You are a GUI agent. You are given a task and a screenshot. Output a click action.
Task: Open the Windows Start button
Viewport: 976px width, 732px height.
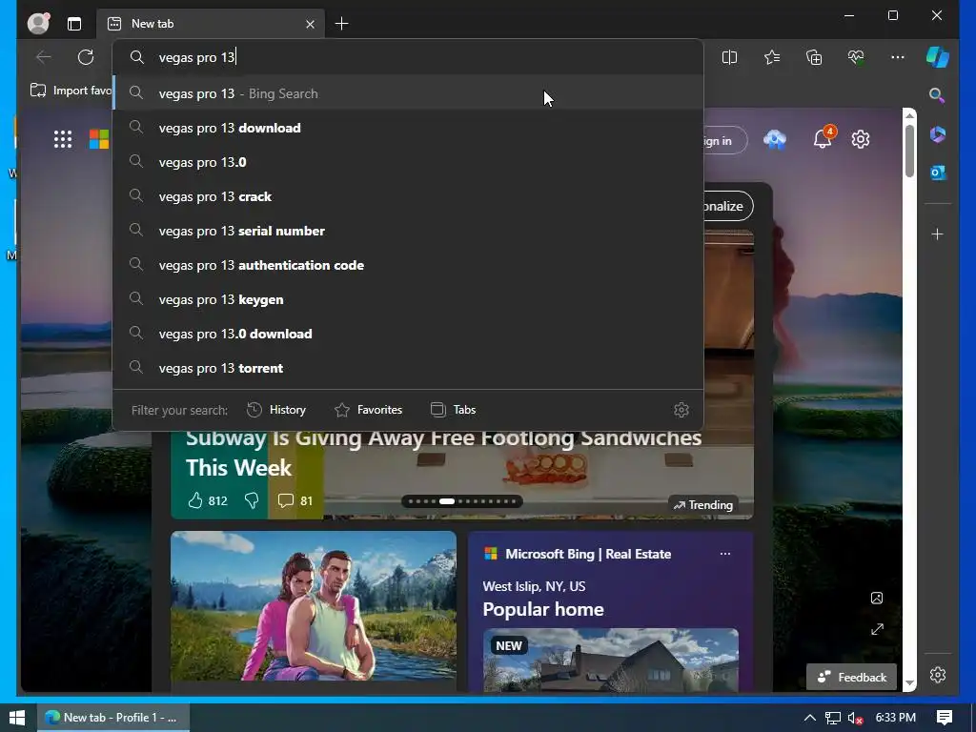coord(17,718)
